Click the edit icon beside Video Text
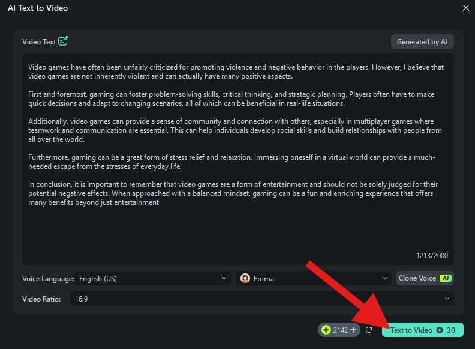Viewport: 475px width, 349px height. (x=64, y=41)
